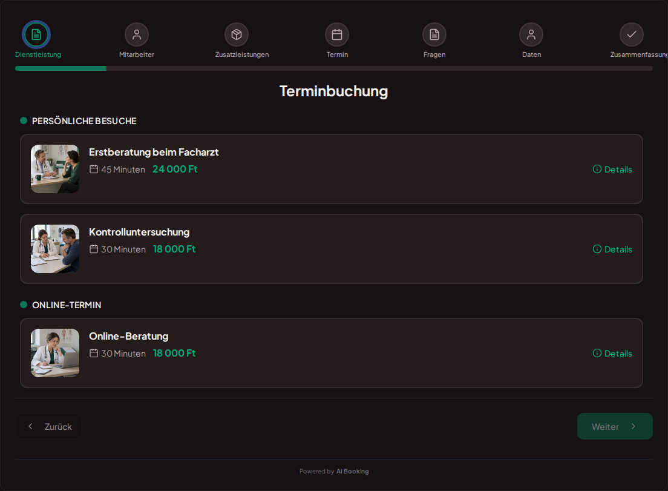The image size is (668, 491).
Task: Click info icon beside Erstberatung Details
Action: tap(597, 169)
